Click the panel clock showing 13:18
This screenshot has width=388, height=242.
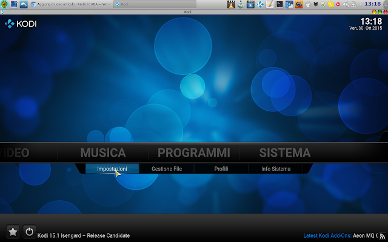[x=372, y=4]
